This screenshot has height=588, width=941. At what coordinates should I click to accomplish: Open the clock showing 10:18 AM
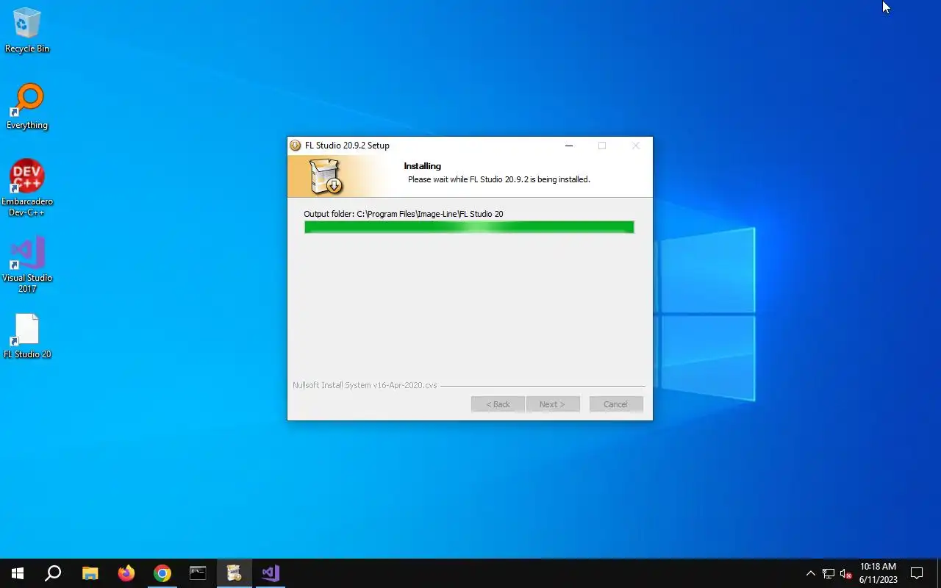click(x=878, y=573)
